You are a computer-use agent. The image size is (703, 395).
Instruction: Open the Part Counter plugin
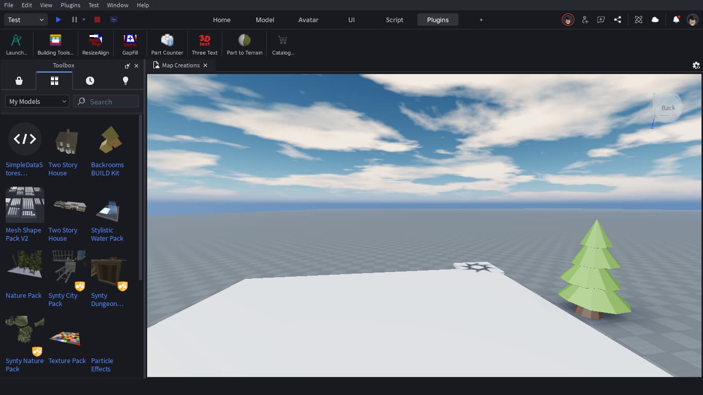[x=167, y=44]
